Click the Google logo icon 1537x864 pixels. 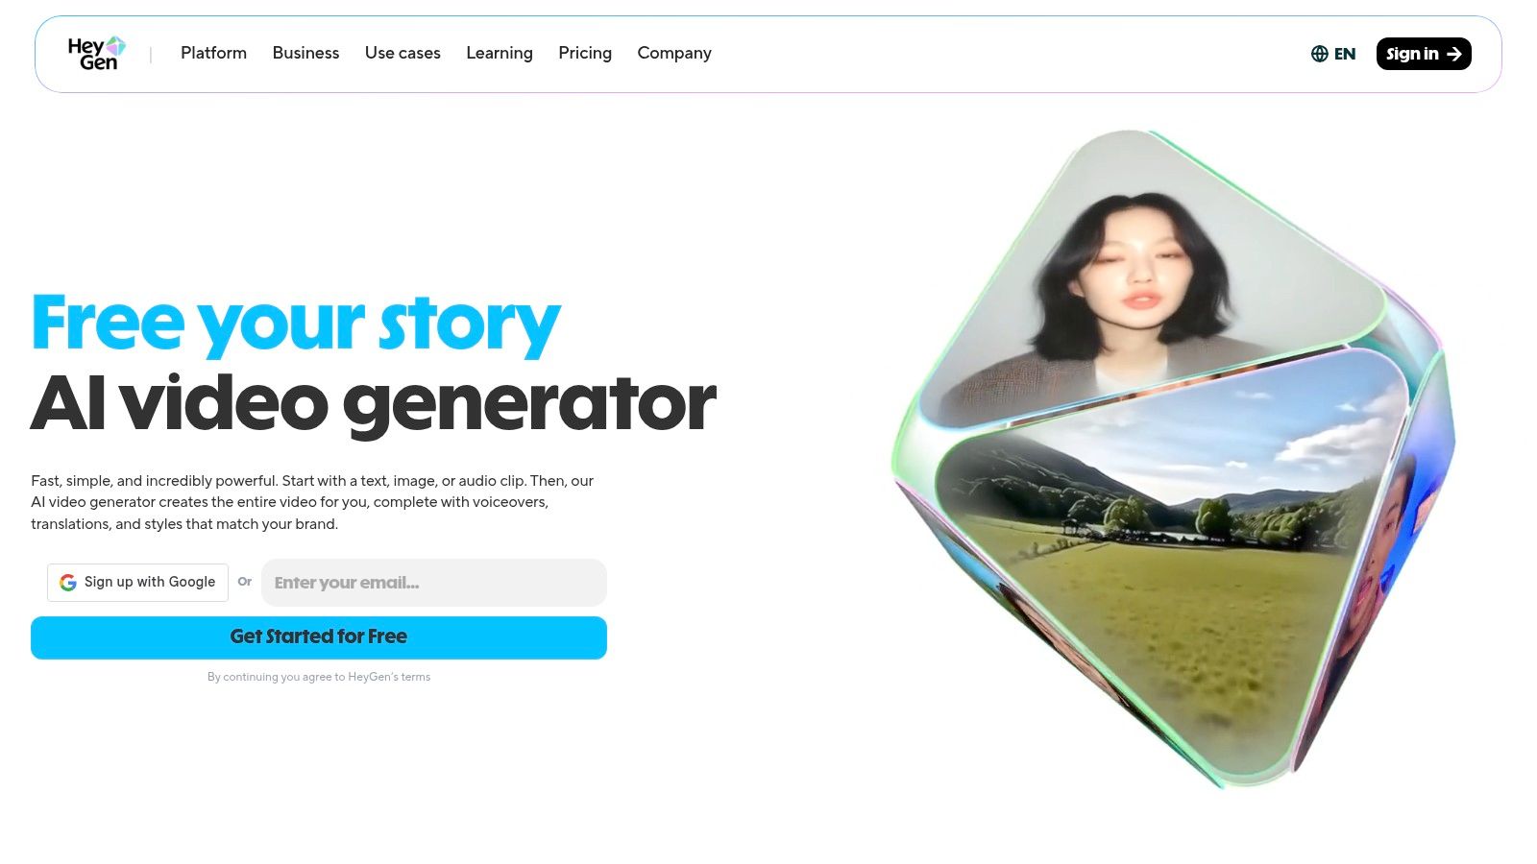(x=68, y=583)
